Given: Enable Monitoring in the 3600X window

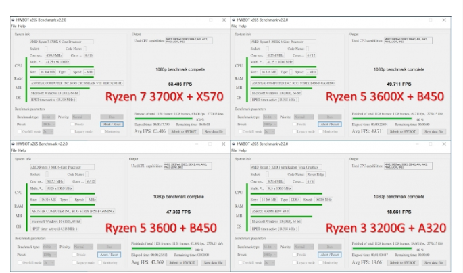Looking at the screenshot, I should click(x=320, y=131).
